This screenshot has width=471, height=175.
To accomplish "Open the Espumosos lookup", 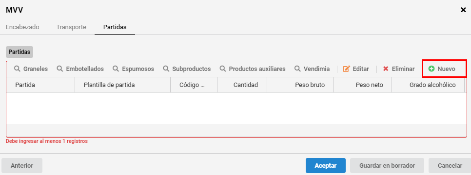I will click(134, 69).
